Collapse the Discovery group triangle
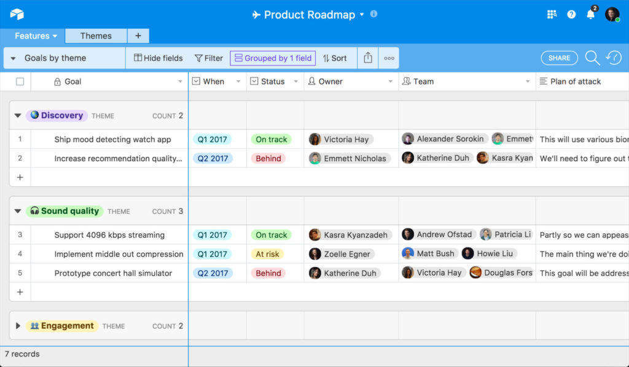Screen dimensions: 629x367 click(17, 115)
